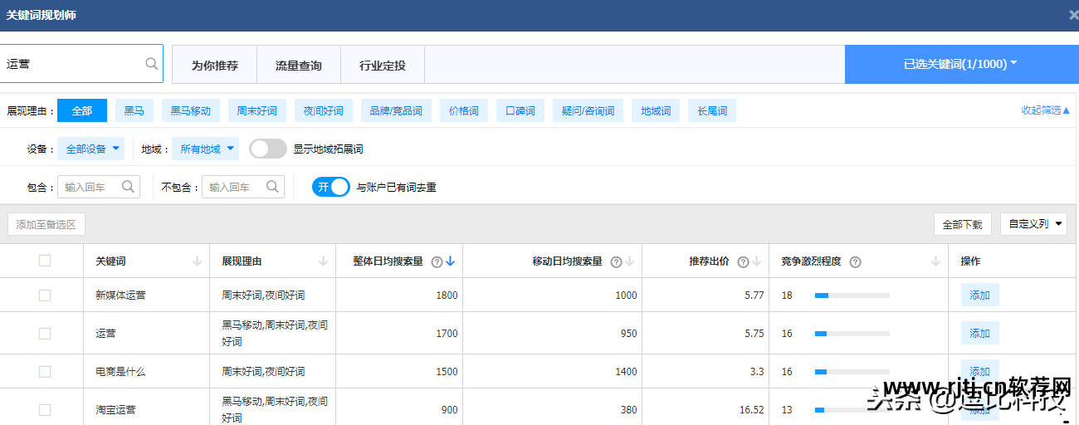Filter by 口碑词 reason
Image resolution: width=1079 pixels, height=425 pixels.
click(x=520, y=110)
